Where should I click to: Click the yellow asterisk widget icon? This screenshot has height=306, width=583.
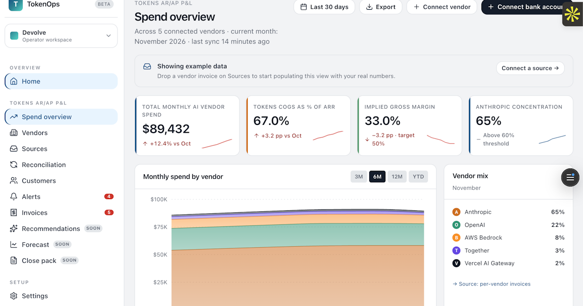(572, 14)
